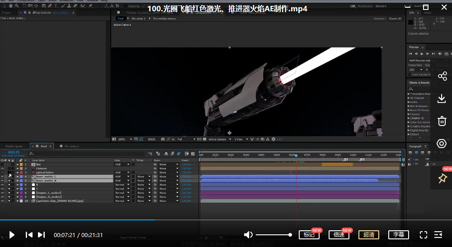452x247 pixels.
Task: Select the Pan Behind anchor tool
Action: pyautogui.click(x=36, y=5)
